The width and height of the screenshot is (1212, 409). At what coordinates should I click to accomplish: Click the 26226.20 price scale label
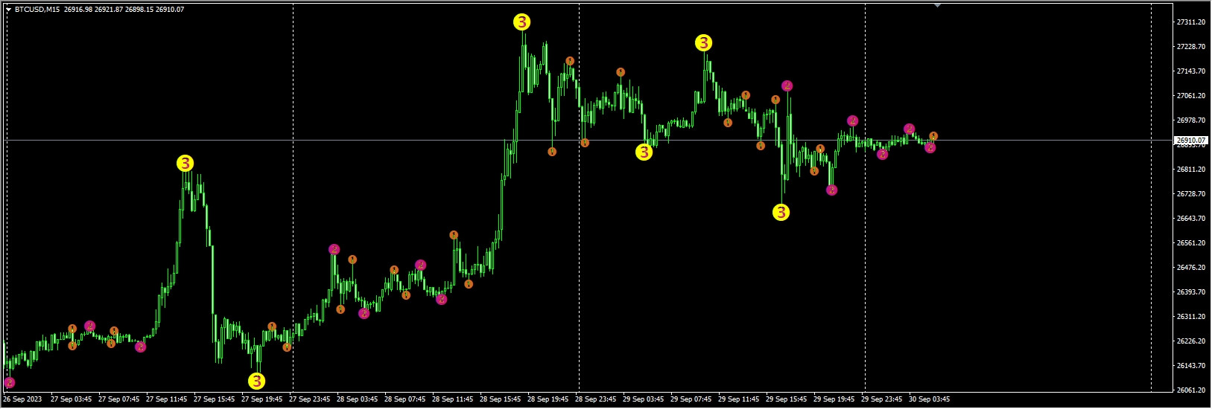pyautogui.click(x=1190, y=341)
